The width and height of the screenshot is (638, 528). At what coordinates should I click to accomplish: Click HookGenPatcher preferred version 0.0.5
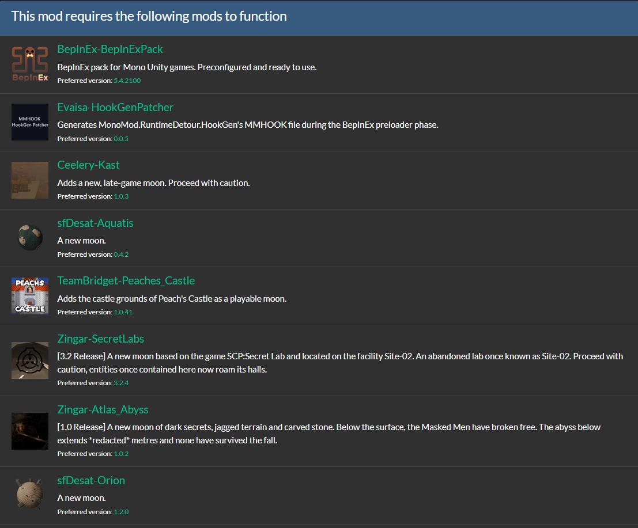[121, 139]
